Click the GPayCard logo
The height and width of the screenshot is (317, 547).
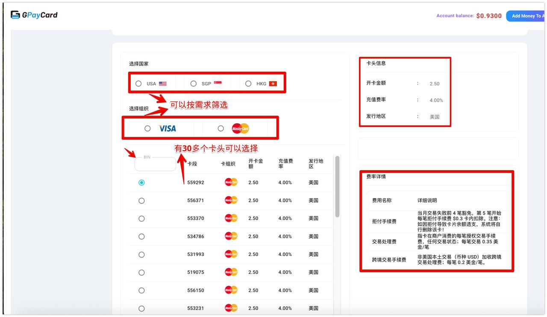click(34, 15)
